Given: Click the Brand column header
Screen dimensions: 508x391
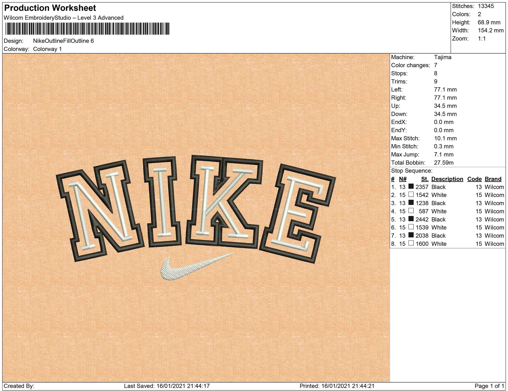Looking at the screenshot, I should coord(493,179).
